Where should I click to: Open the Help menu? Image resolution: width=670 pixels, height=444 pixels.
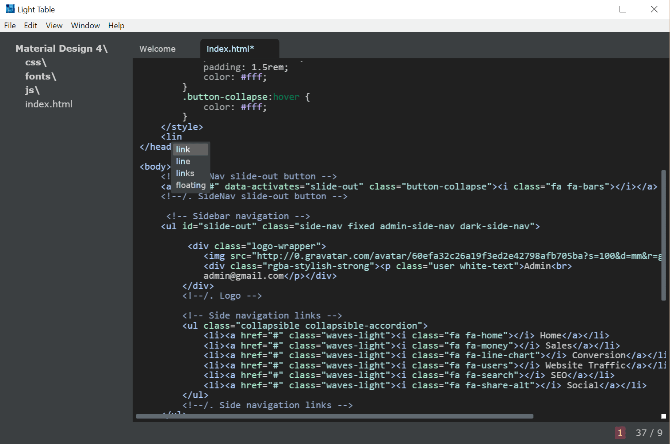tap(116, 26)
